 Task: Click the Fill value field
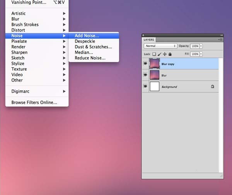click(195, 54)
